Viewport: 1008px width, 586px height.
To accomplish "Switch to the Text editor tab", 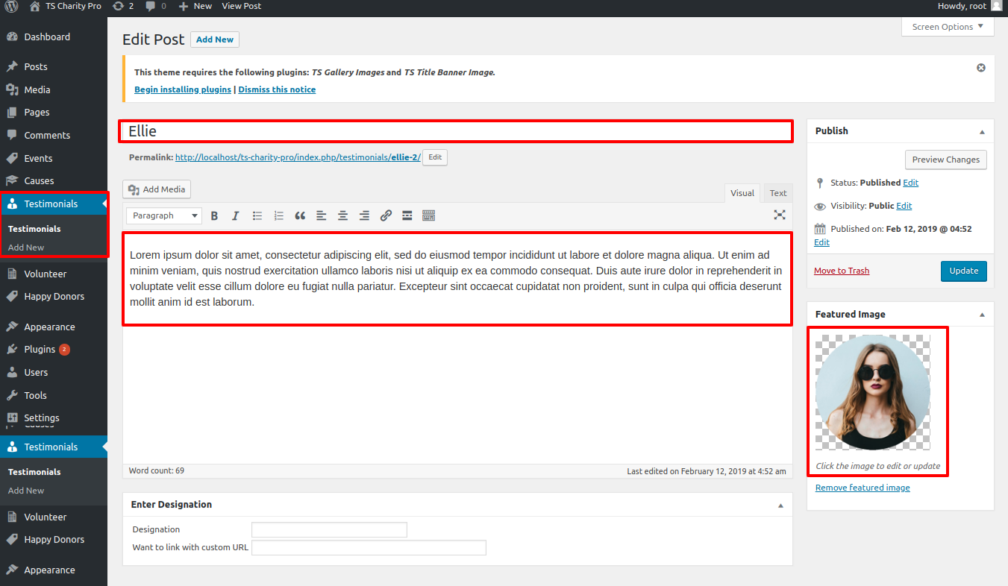I will (777, 193).
